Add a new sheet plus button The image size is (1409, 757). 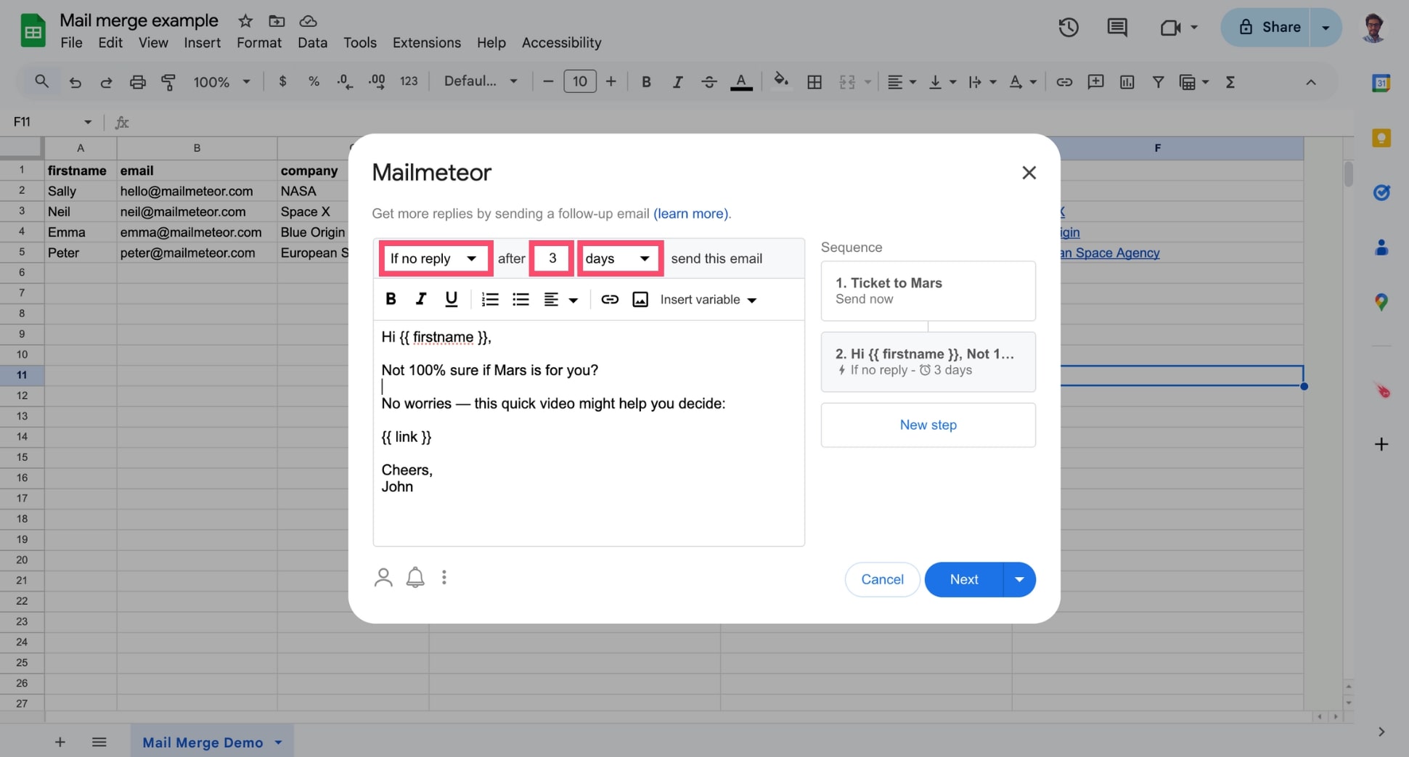[60, 742]
